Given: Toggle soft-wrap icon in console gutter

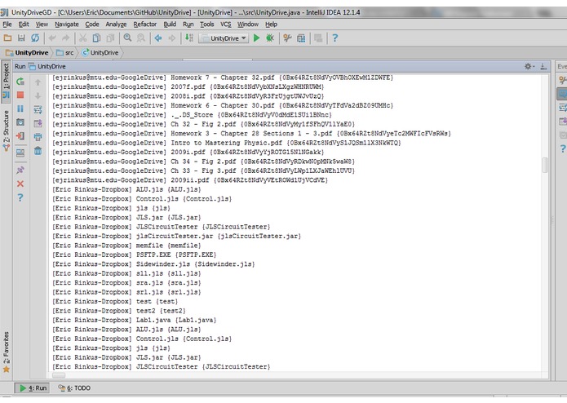Looking at the screenshot, I should (x=38, y=109).
